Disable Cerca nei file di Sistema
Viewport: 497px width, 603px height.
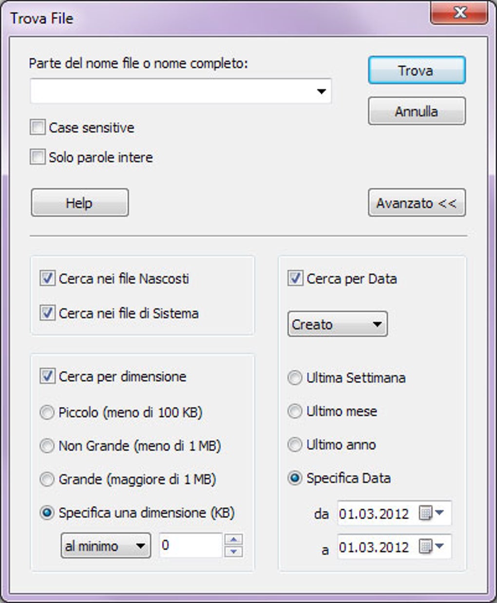tap(47, 313)
